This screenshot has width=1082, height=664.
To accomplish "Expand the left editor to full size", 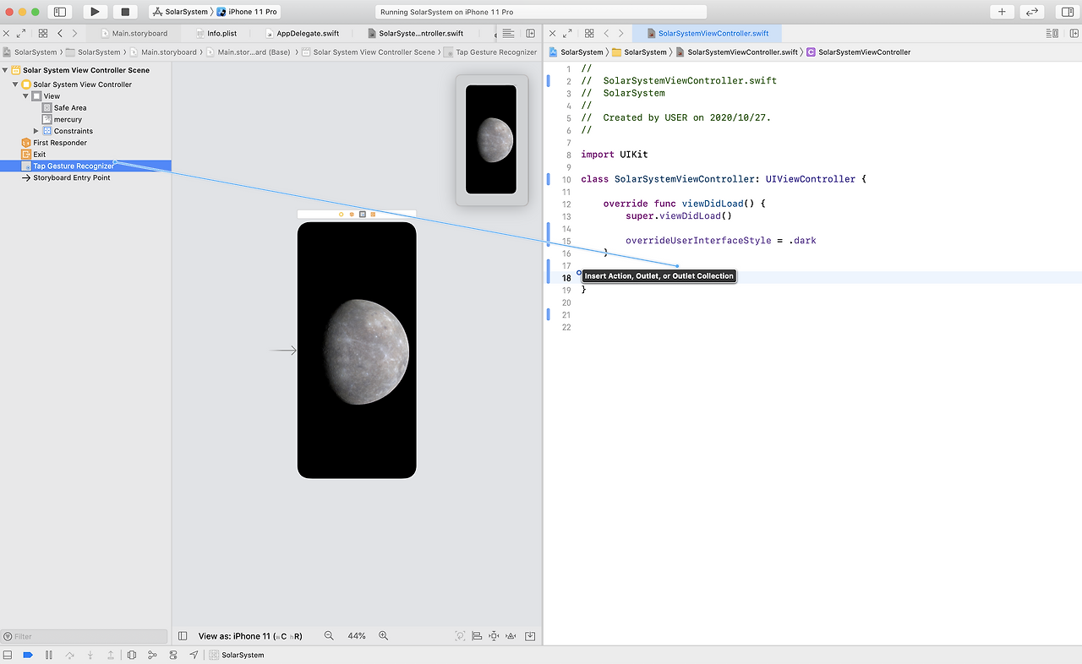I will pos(21,34).
